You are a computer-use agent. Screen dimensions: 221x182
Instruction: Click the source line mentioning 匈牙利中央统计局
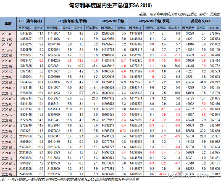point(179,14)
